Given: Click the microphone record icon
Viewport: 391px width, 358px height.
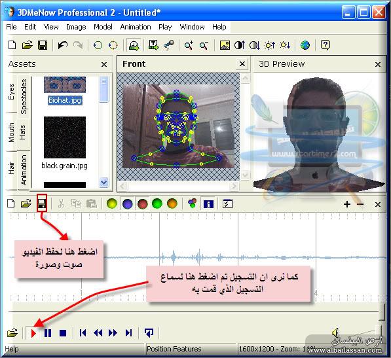Looking at the screenshot, I should pos(169,45).
